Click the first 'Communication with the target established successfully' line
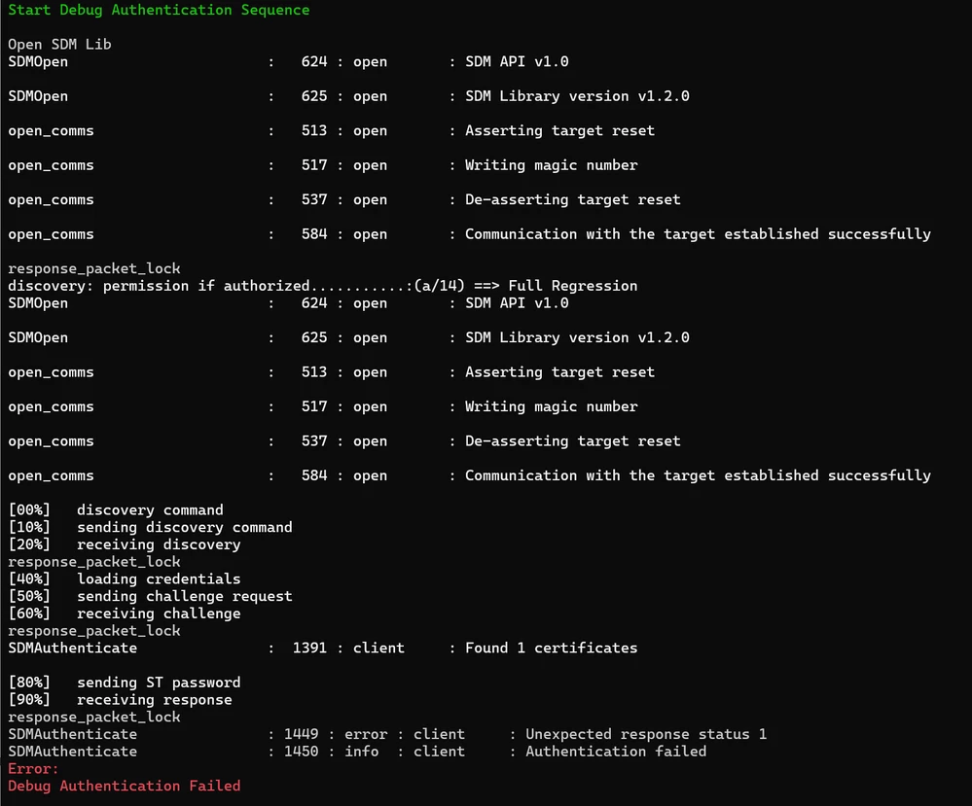This screenshot has height=806, width=972. [x=698, y=234]
